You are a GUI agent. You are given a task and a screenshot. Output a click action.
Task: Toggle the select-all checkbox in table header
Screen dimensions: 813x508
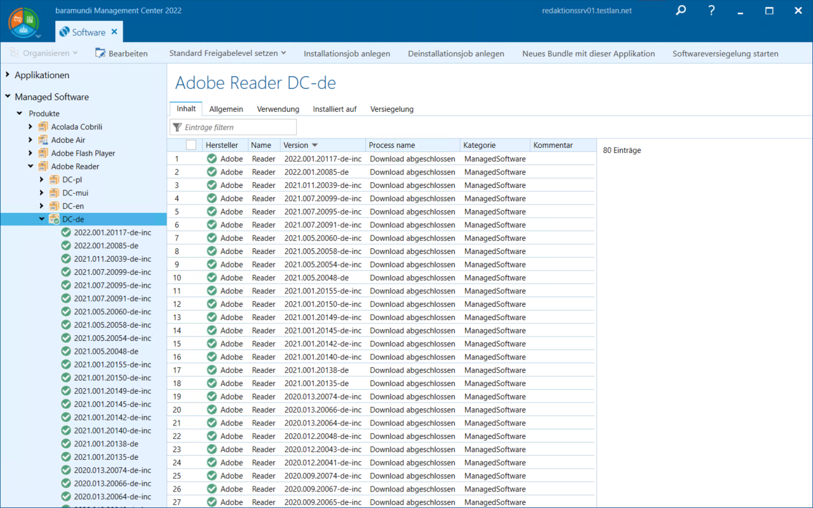point(191,145)
